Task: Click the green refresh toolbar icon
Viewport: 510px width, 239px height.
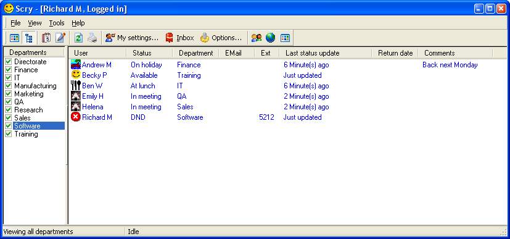Action: click(x=78, y=38)
